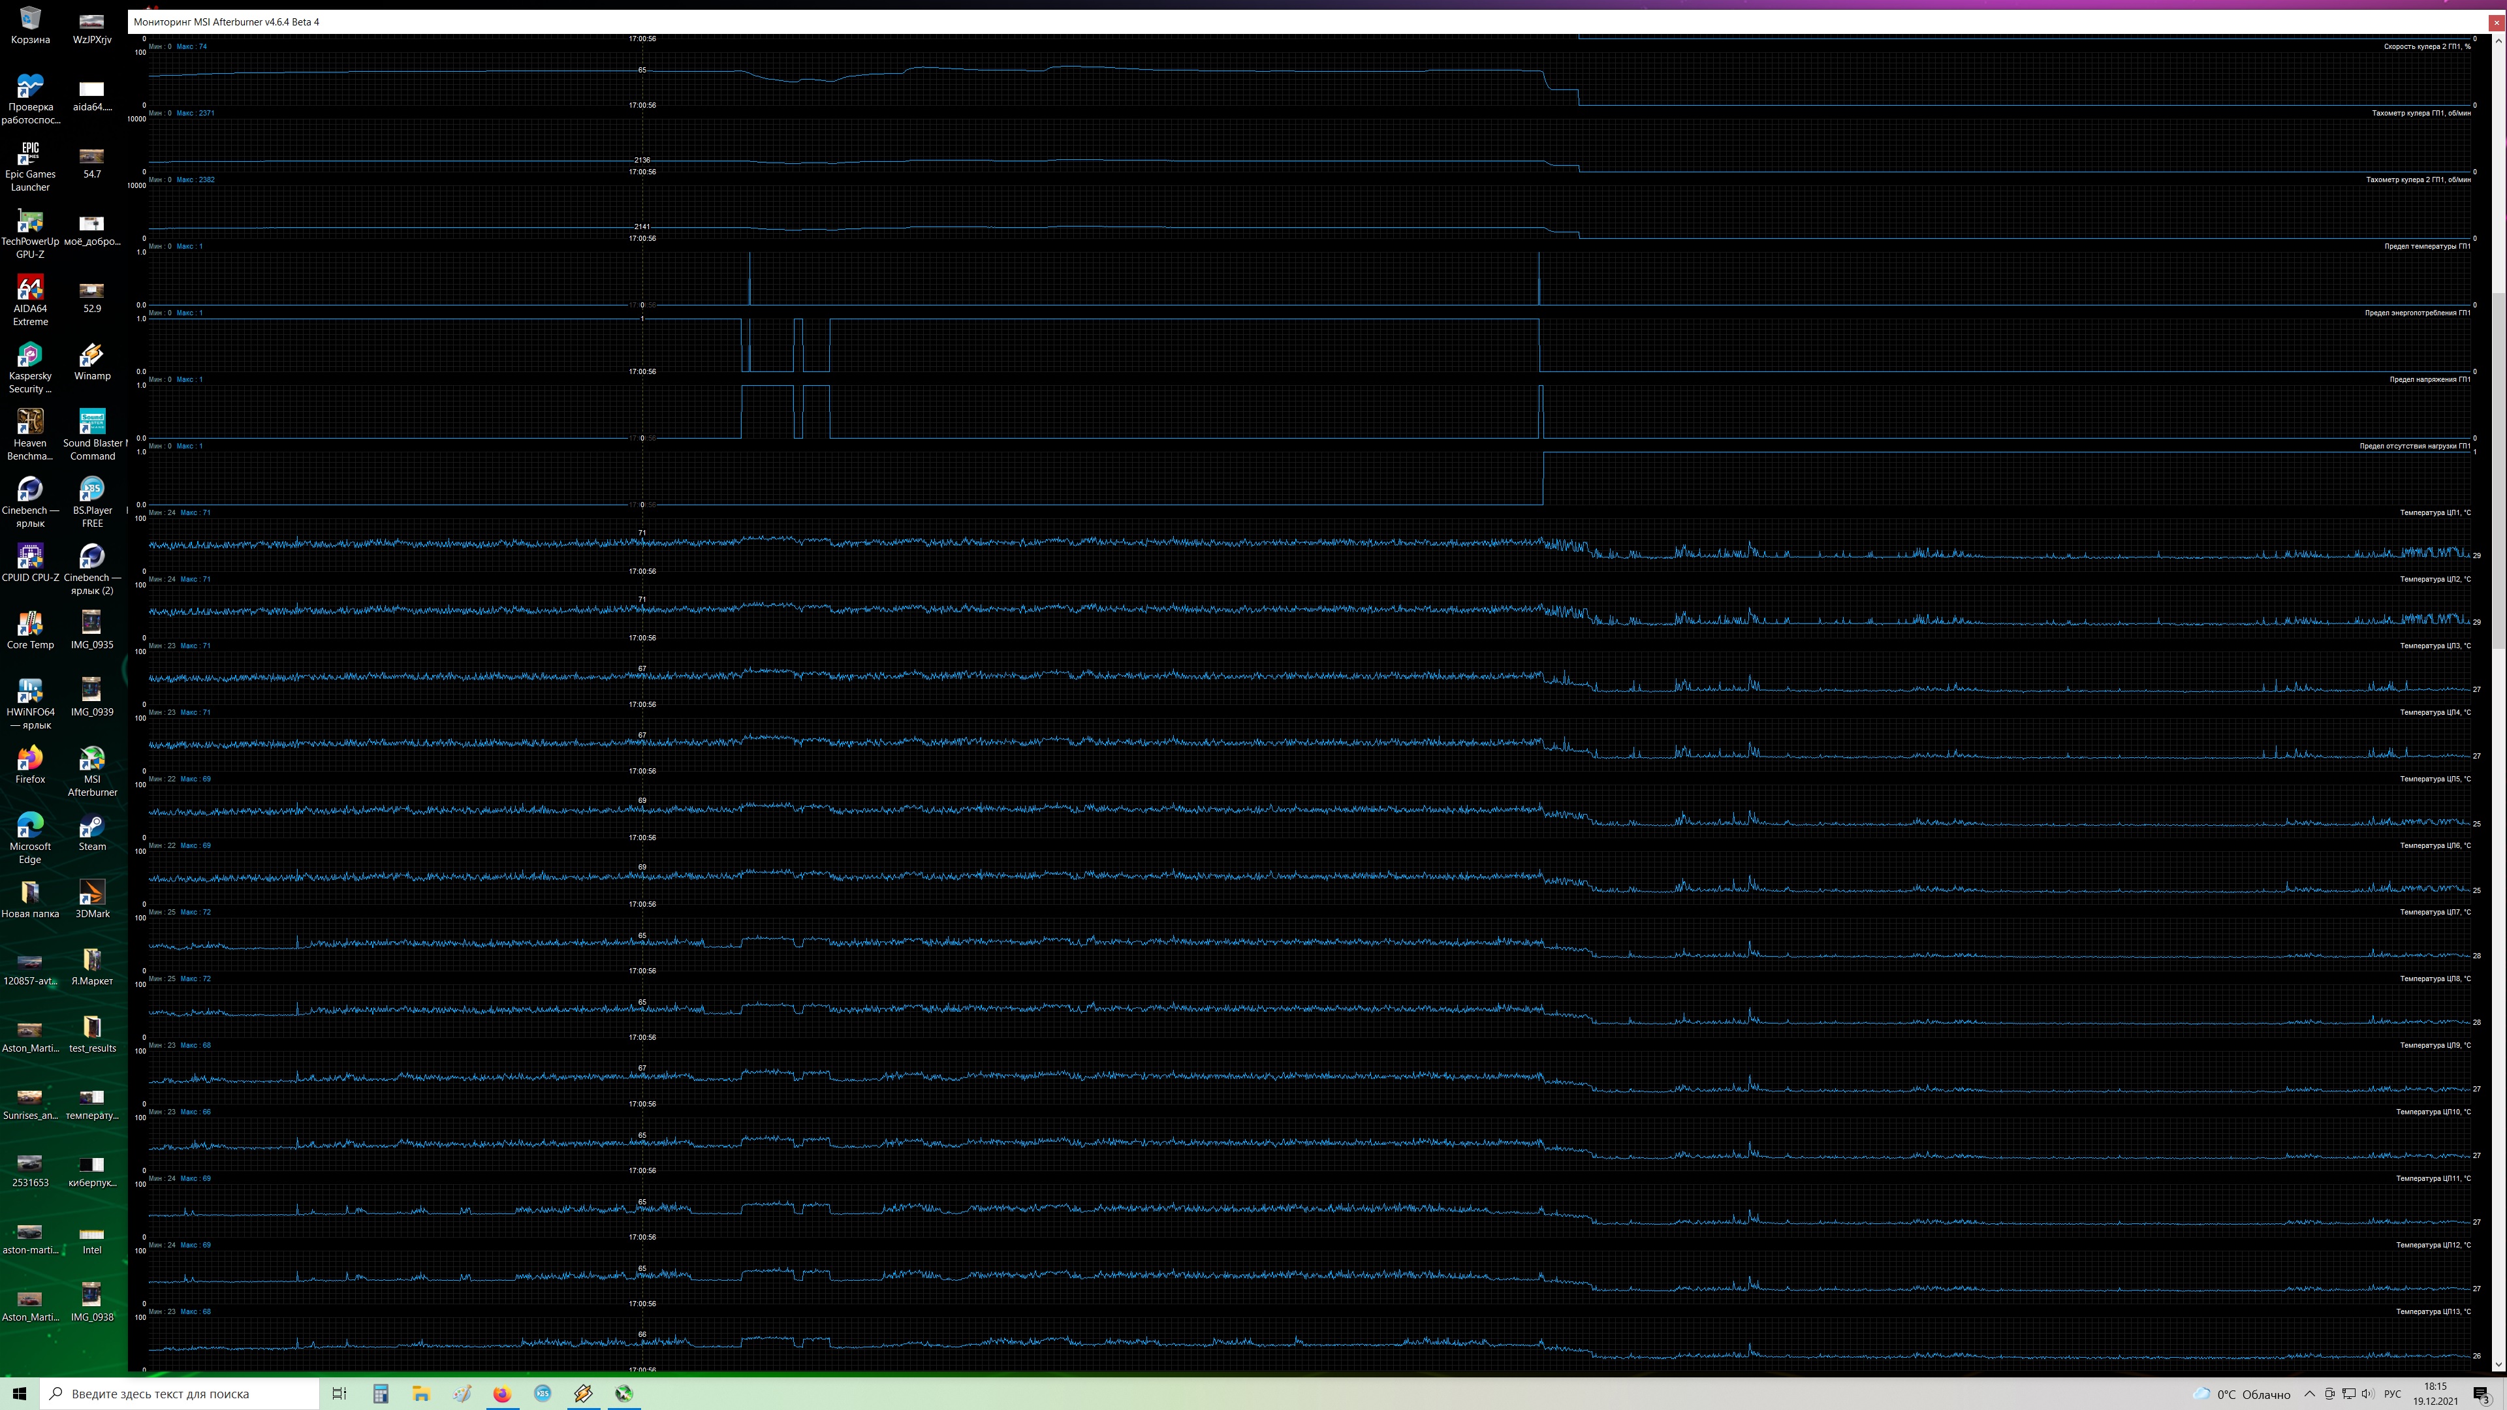Expand the hidden system tray icons
The height and width of the screenshot is (1410, 2507).
point(2309,1394)
